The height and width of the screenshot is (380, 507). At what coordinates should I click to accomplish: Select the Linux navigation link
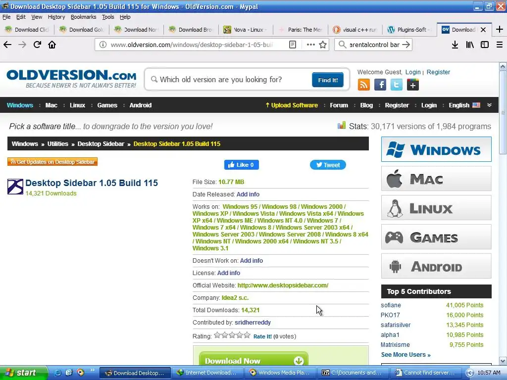pos(77,105)
